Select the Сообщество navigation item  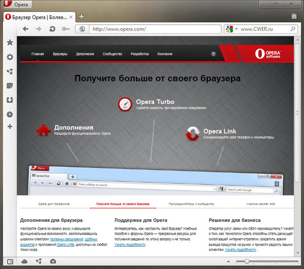point(111,54)
